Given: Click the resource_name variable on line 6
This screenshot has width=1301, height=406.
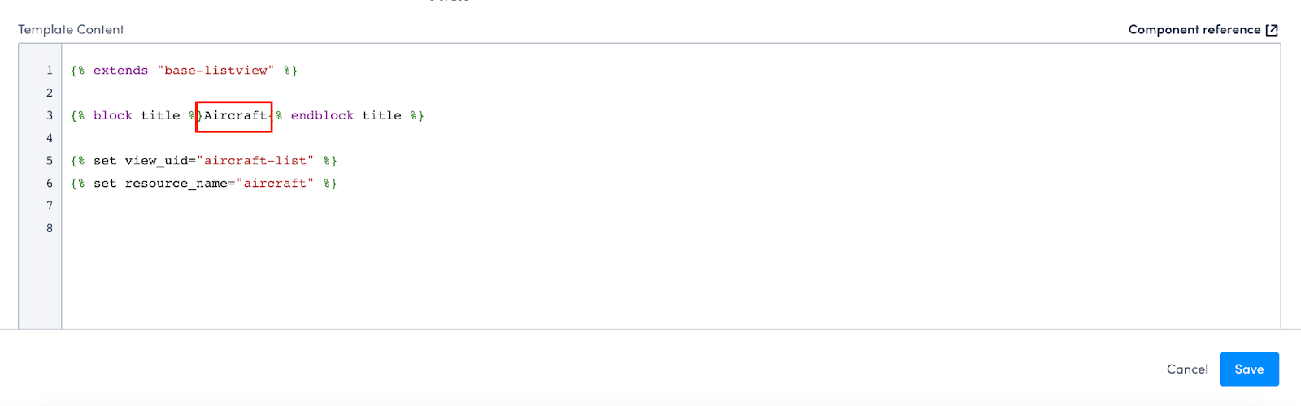Looking at the screenshot, I should coord(176,184).
